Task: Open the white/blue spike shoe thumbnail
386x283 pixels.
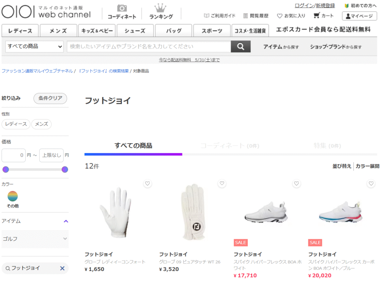Action: [341, 212]
